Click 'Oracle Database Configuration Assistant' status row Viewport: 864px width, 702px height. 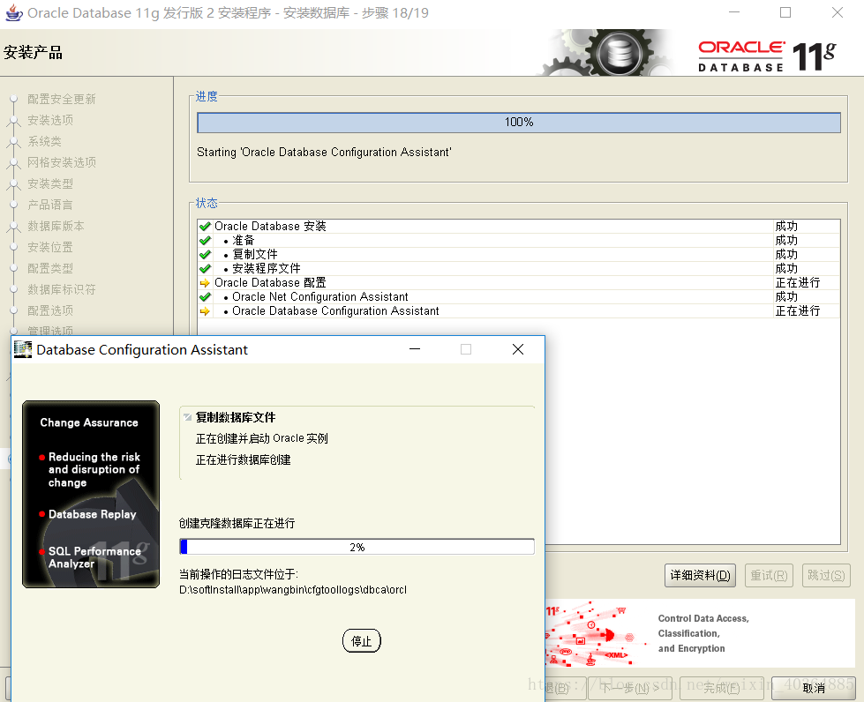click(x=335, y=311)
